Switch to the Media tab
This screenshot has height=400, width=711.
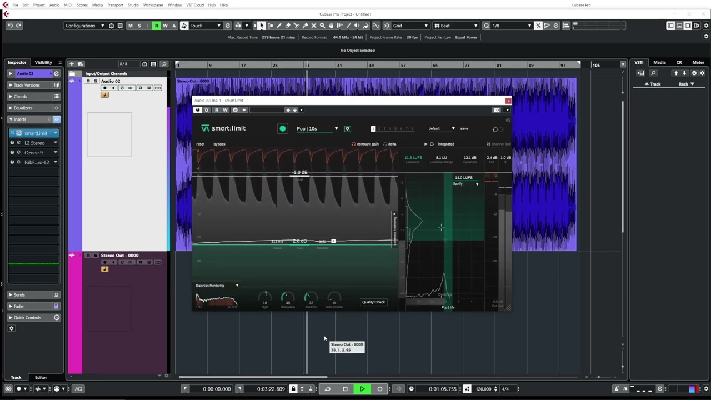[x=659, y=63]
